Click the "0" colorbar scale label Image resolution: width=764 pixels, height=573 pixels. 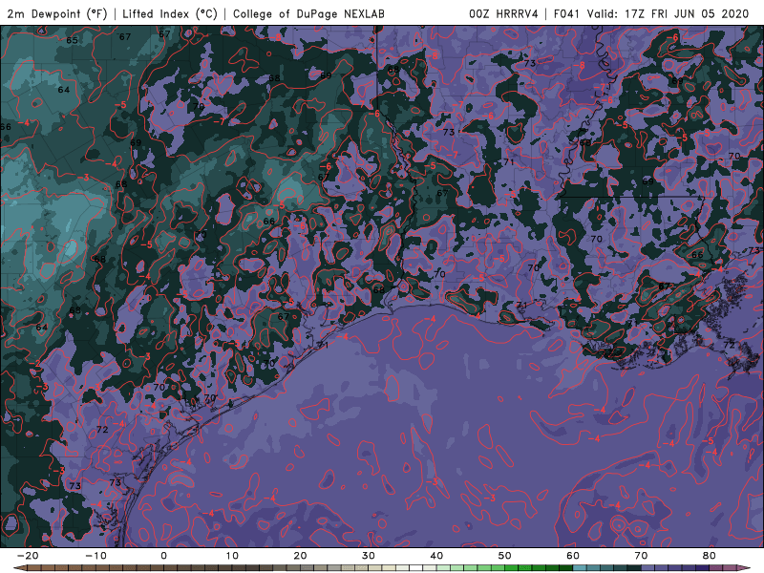coord(163,556)
